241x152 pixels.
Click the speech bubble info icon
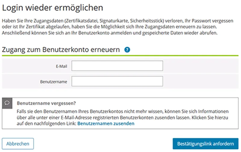7,103
